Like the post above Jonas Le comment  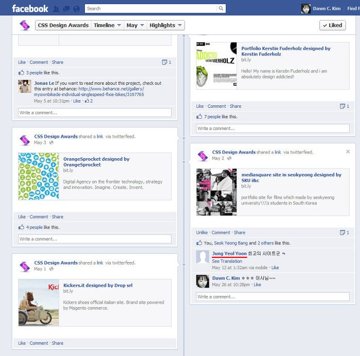[22, 62]
